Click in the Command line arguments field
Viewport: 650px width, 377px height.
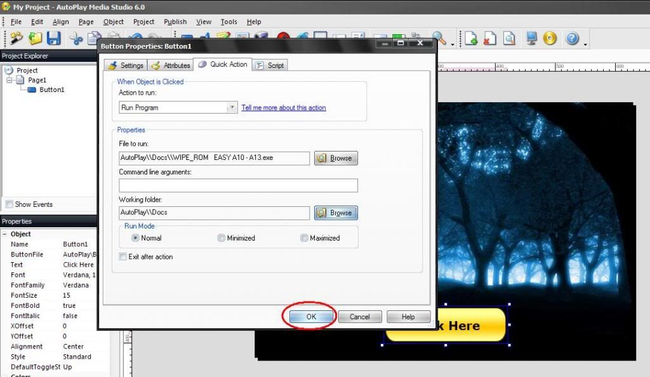[x=238, y=185]
